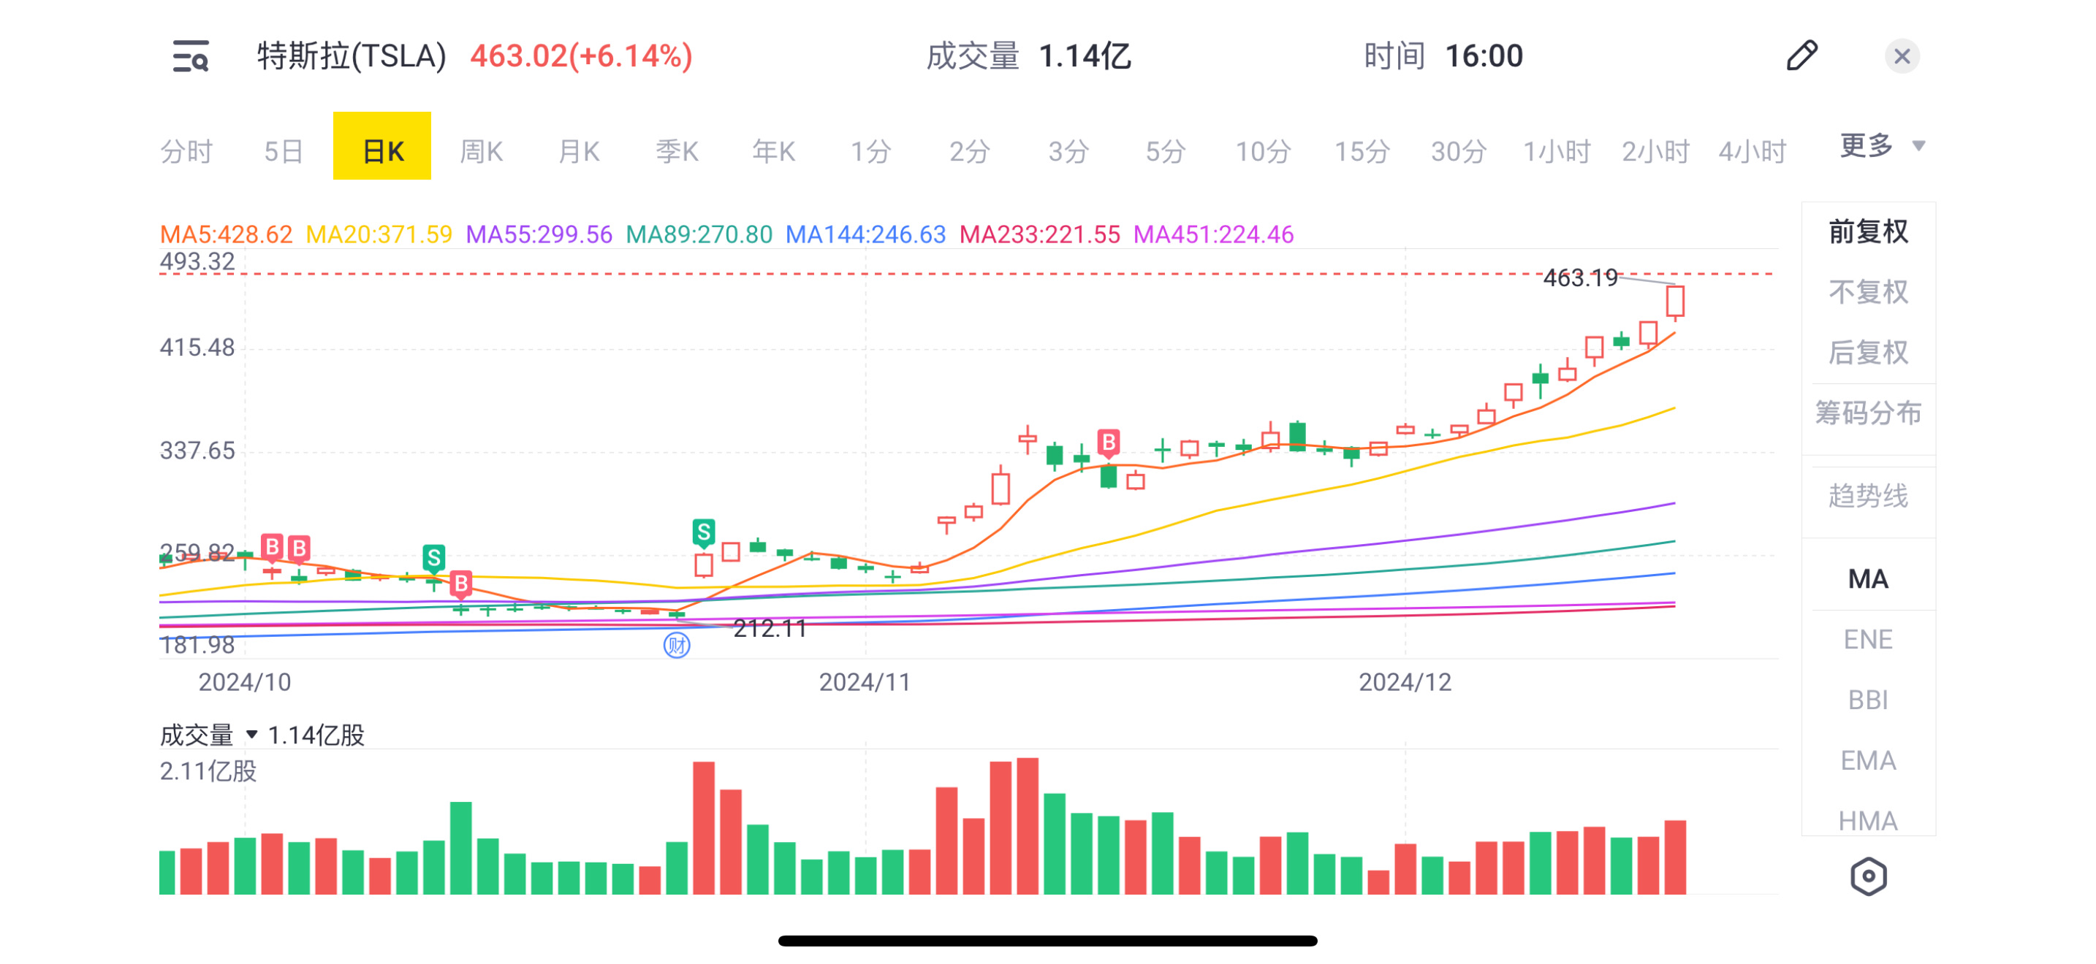The image size is (2096, 964).
Task: Tap the 2024/12 date axis label
Action: pyautogui.click(x=1405, y=682)
